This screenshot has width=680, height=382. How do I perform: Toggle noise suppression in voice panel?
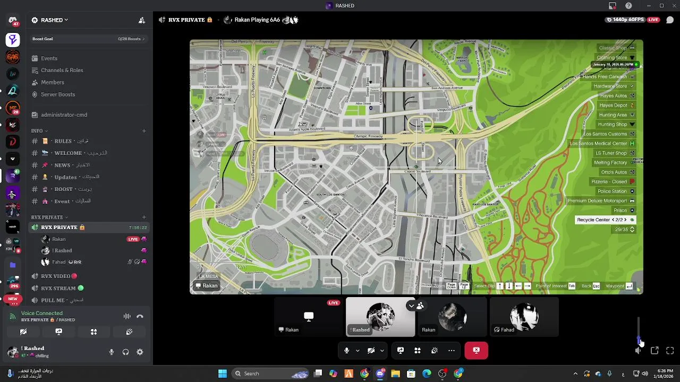point(127,316)
